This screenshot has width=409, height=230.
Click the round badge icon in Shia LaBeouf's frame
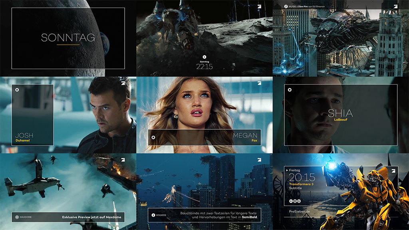click(x=290, y=90)
